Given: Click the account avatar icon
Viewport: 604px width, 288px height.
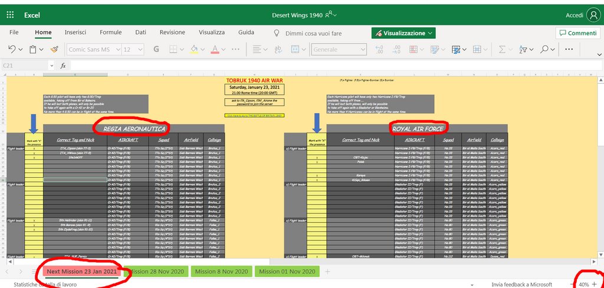Looking at the screenshot, I should (593, 15).
